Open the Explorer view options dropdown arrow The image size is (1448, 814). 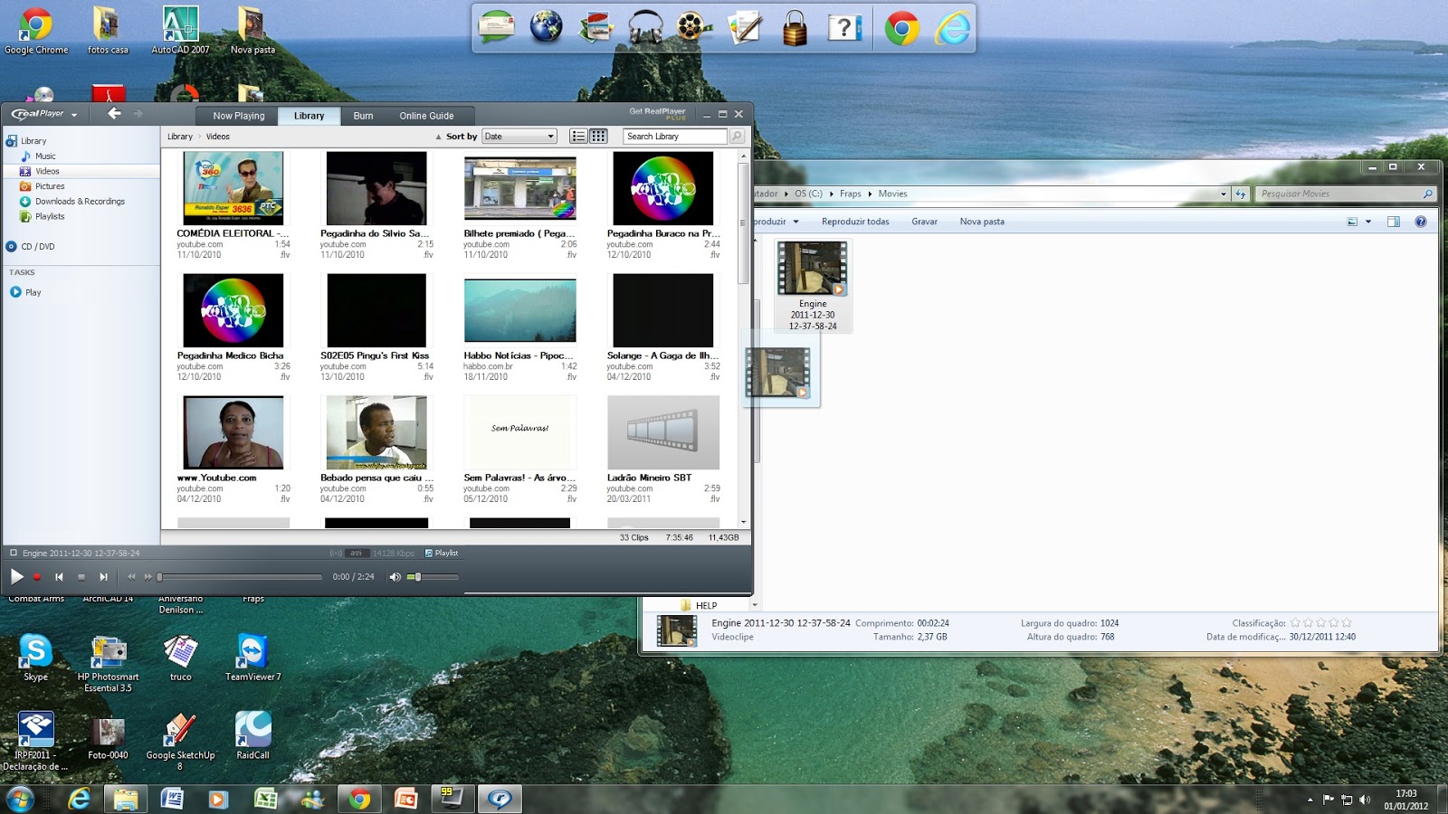click(x=1368, y=222)
